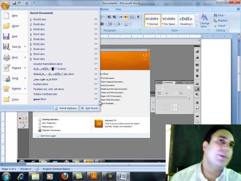Pin Doc8.doc to recent list
This screenshot has width=241, height=181.
pos(96,29)
